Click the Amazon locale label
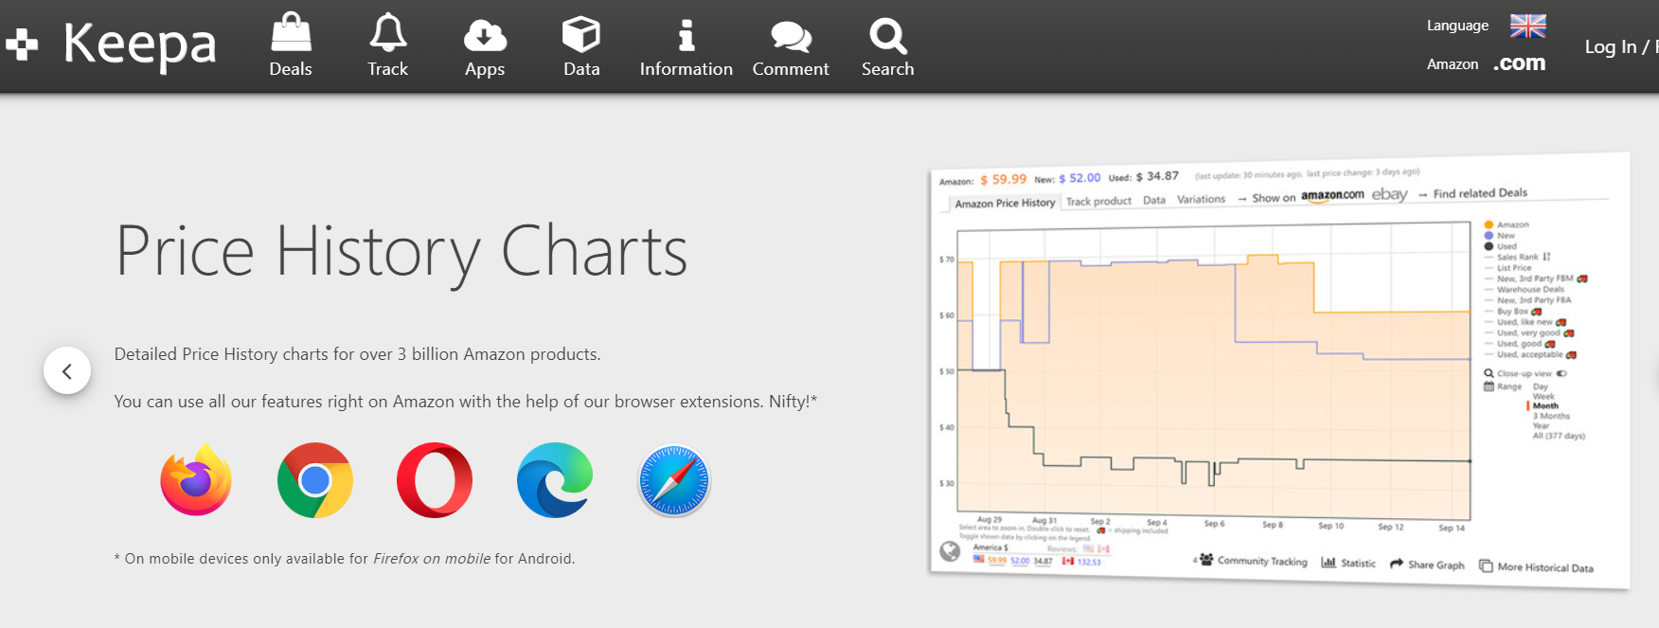The height and width of the screenshot is (628, 1659). coord(1453,64)
